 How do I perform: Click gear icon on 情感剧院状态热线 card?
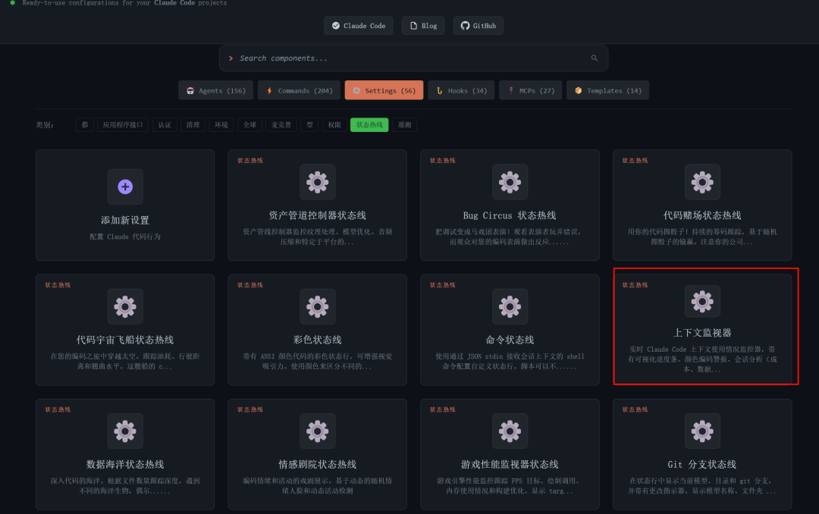(x=317, y=431)
